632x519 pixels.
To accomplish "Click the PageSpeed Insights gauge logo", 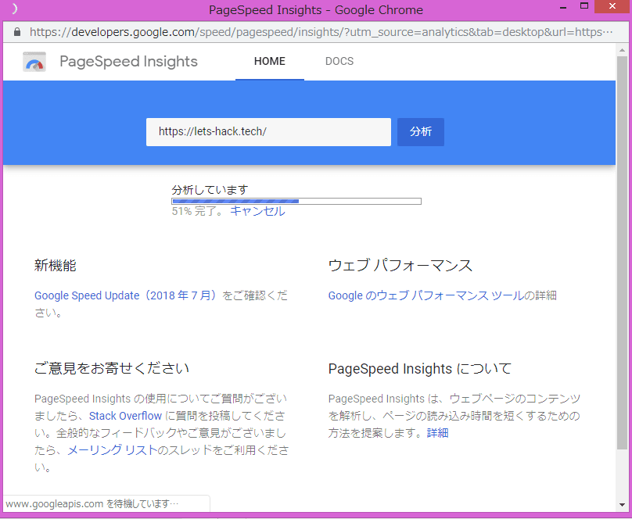I will pyautogui.click(x=34, y=62).
